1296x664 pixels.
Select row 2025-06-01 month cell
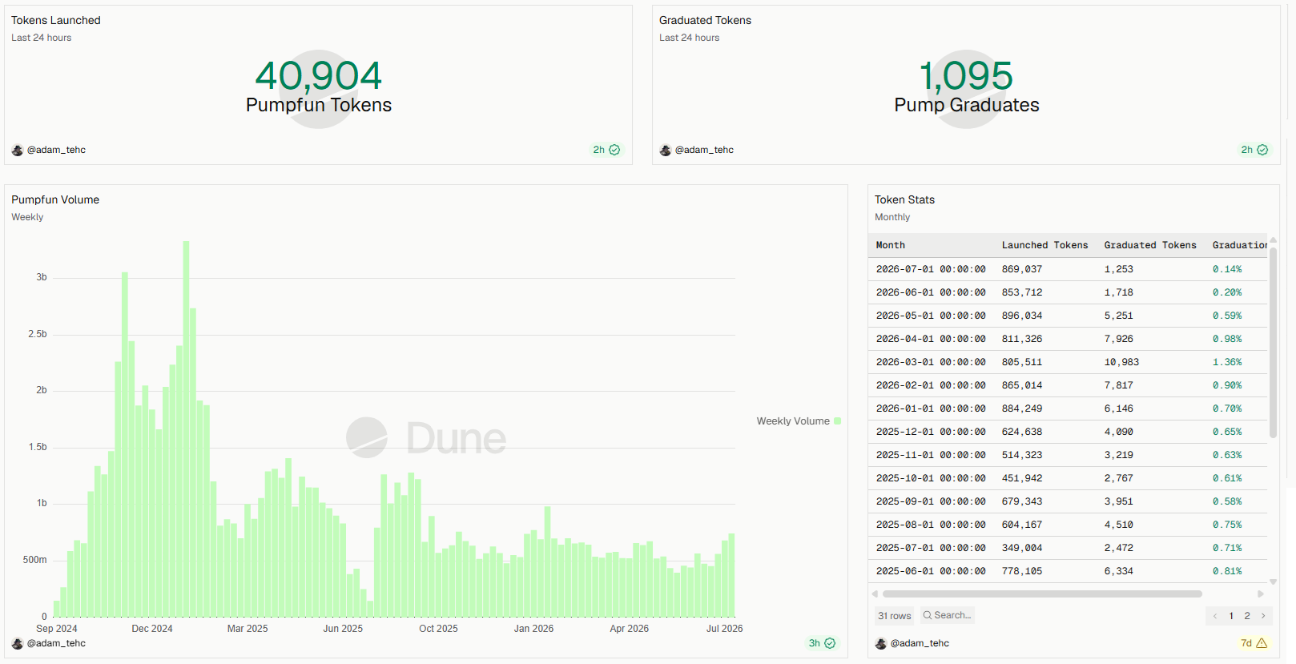pos(931,571)
